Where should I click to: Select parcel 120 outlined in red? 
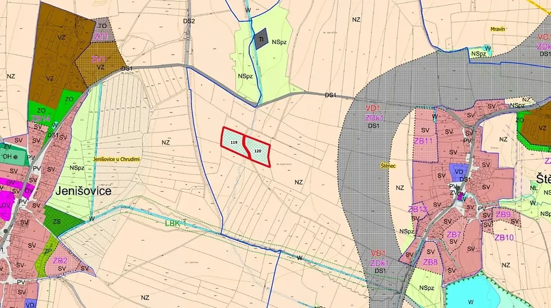pyautogui.click(x=258, y=151)
